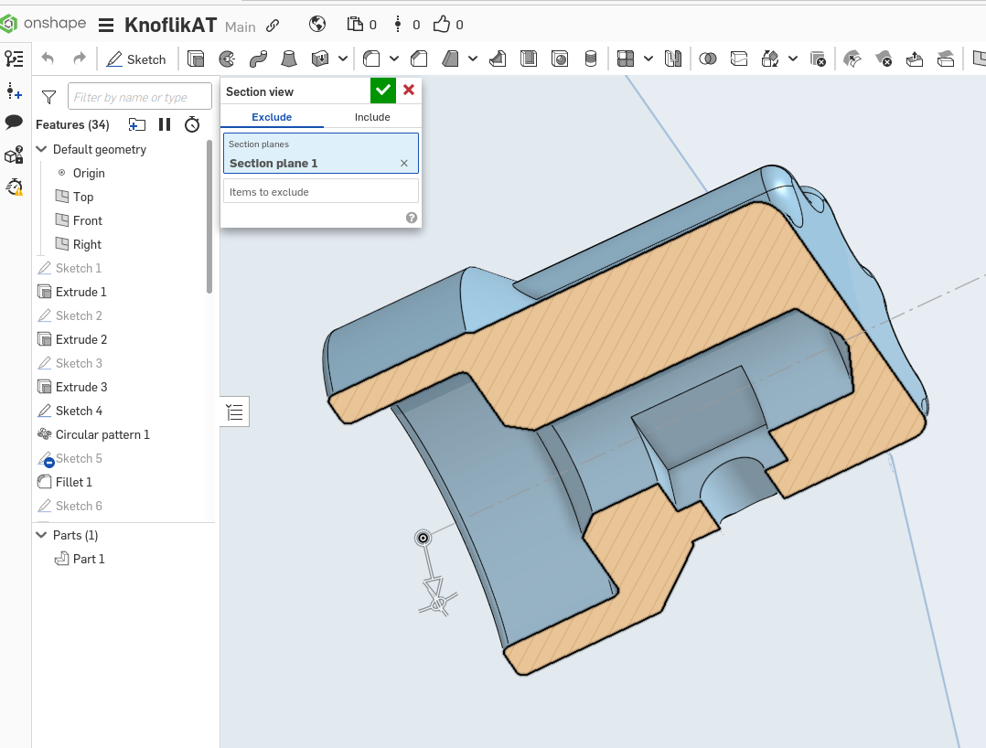Remove Section plane 1 from selection

click(404, 163)
